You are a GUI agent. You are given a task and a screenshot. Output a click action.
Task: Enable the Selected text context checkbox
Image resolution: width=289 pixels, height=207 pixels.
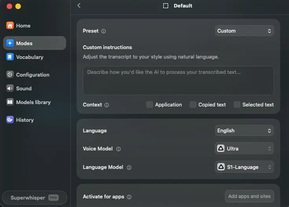pyautogui.click(x=237, y=104)
